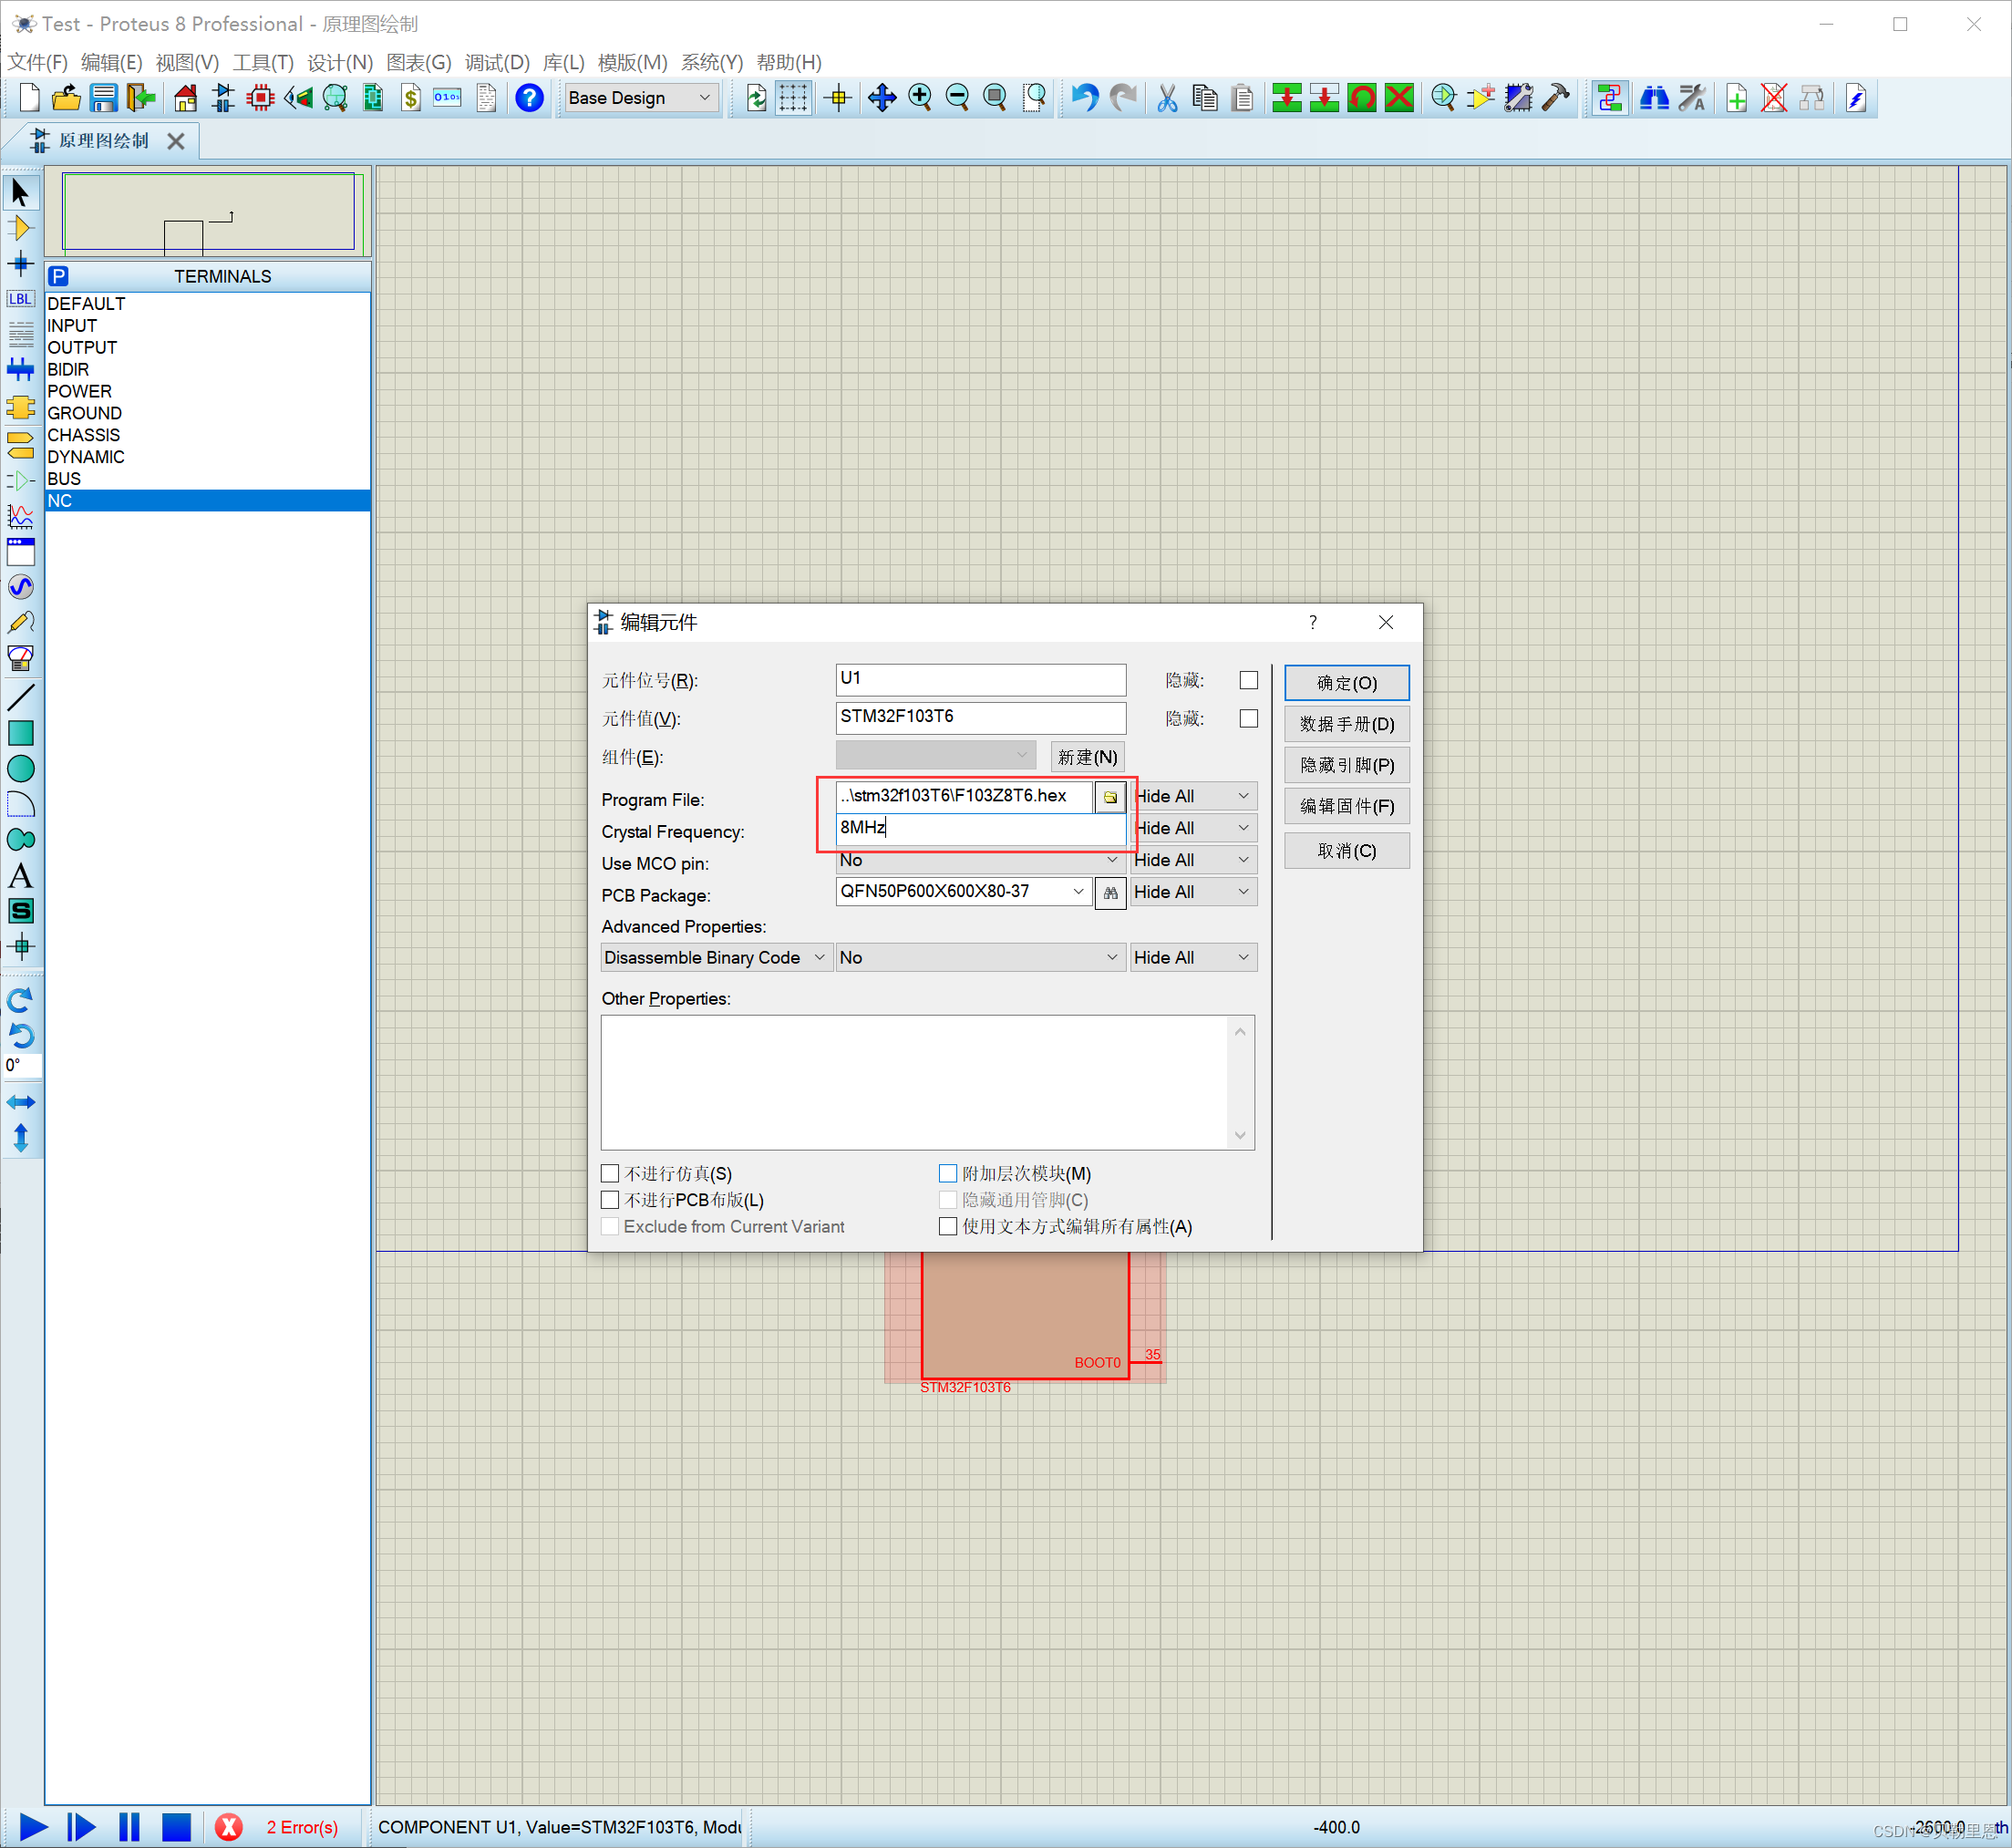Enable the 不进行仿真(S) checkbox
Image resolution: width=2012 pixels, height=1848 pixels.
tap(610, 1173)
